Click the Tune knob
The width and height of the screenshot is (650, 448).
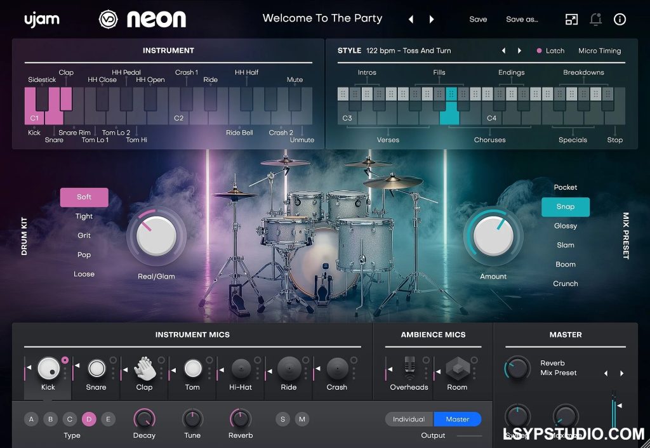(192, 419)
